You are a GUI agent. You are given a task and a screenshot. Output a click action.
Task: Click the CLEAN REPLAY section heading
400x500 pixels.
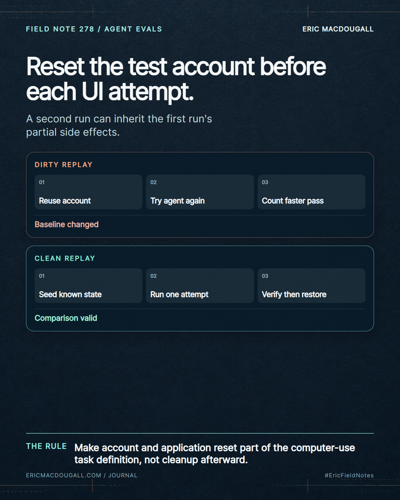pyautogui.click(x=65, y=258)
